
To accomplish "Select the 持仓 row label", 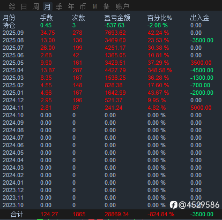I will (9, 25).
